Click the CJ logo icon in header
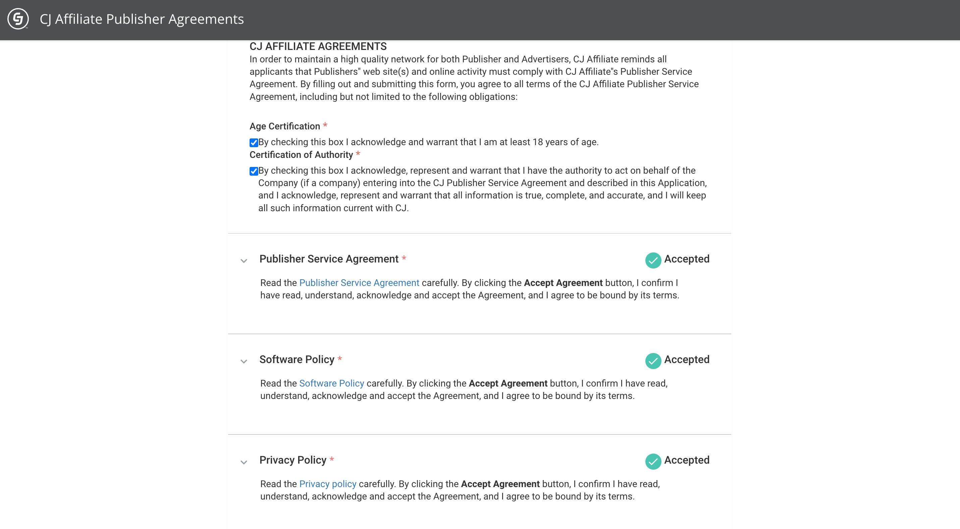The width and height of the screenshot is (960, 529). tap(18, 19)
